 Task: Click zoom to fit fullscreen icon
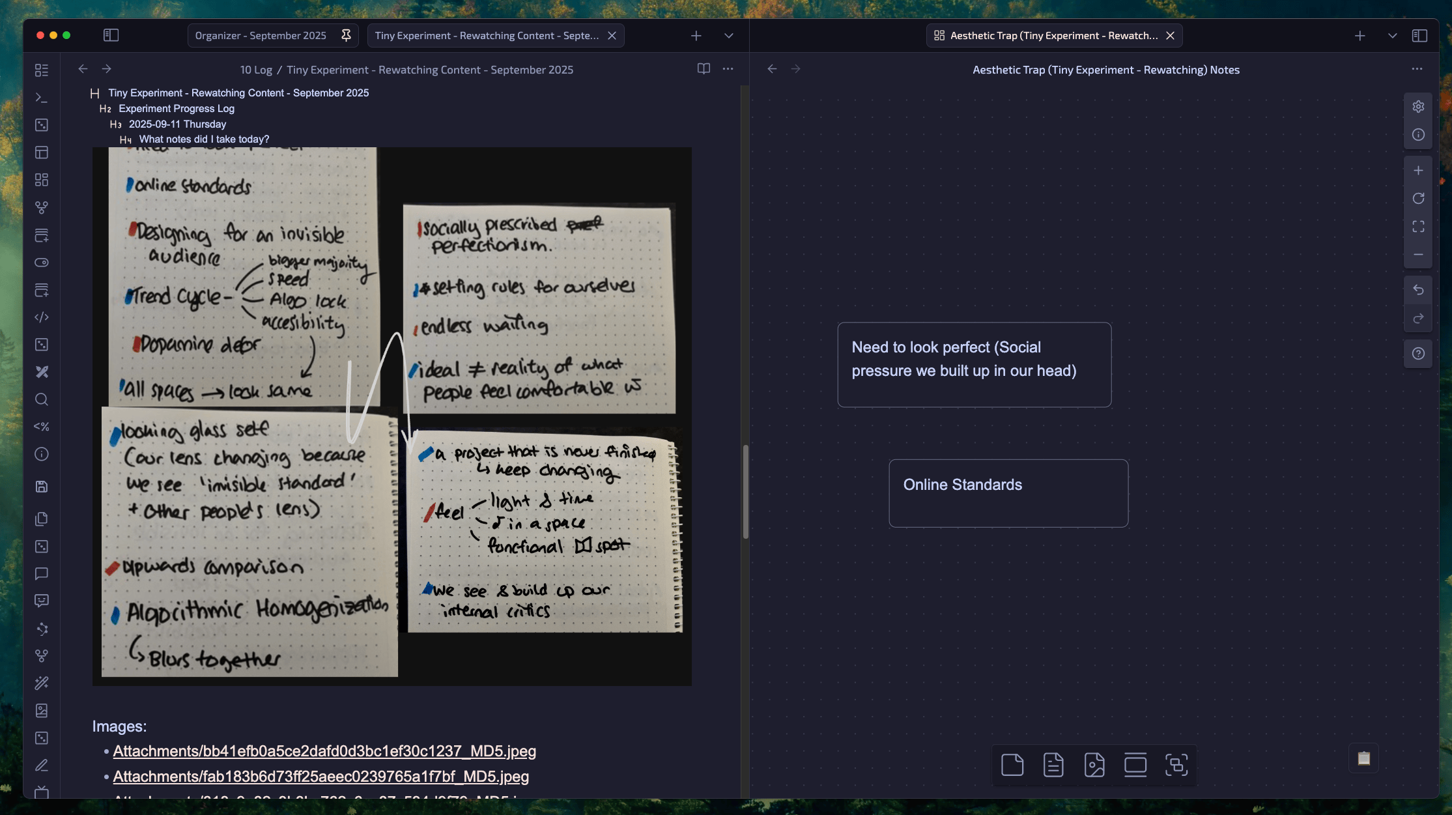[x=1418, y=227]
